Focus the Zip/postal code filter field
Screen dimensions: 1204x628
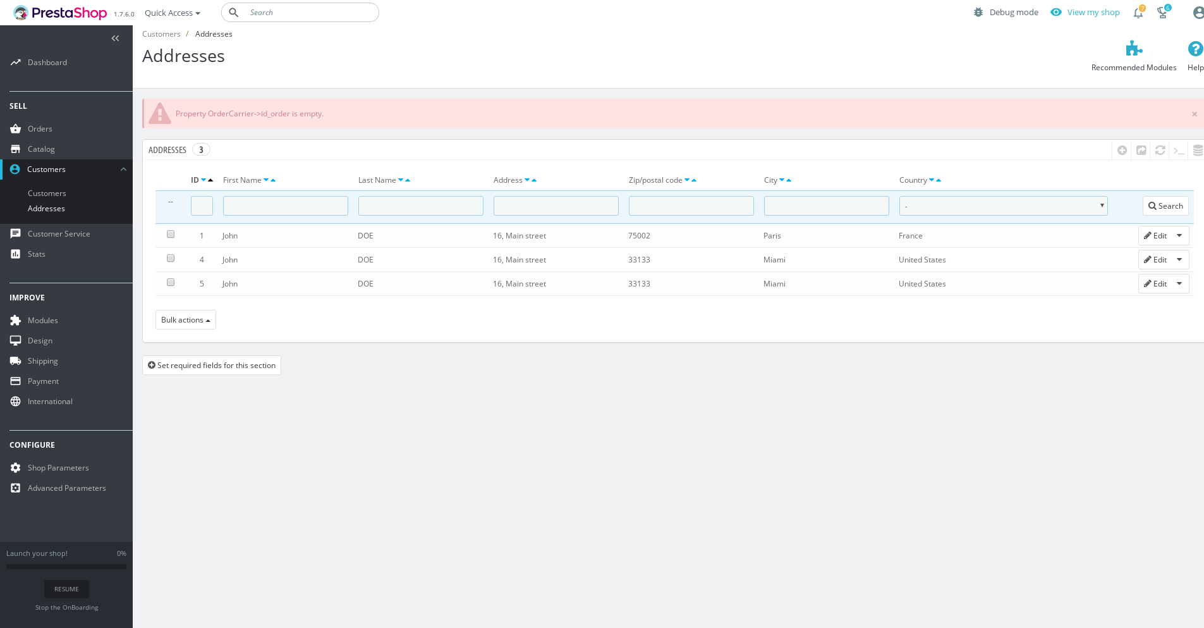point(691,206)
